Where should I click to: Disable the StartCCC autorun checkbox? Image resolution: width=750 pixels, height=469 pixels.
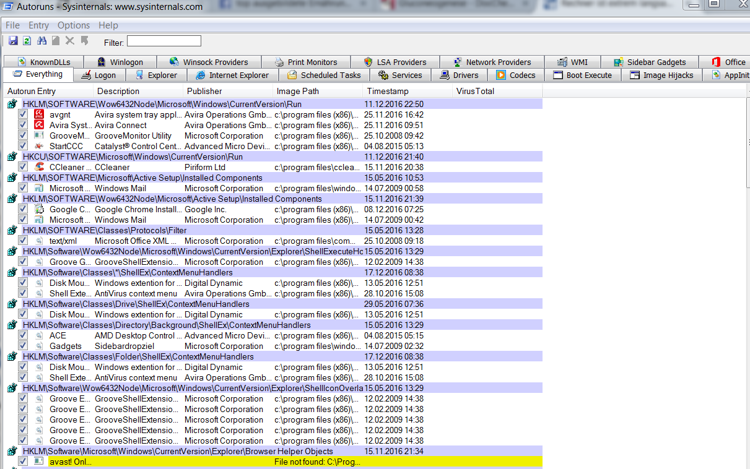(23, 146)
